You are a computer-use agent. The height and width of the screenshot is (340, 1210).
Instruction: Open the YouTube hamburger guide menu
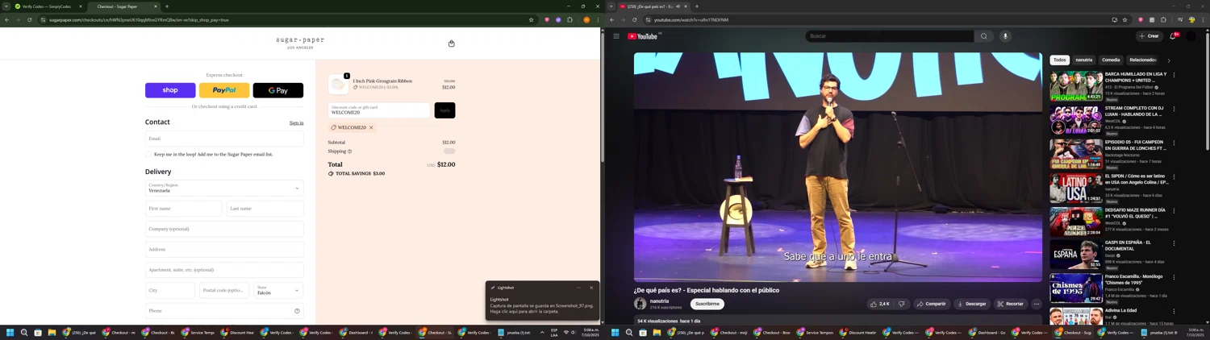tap(616, 36)
